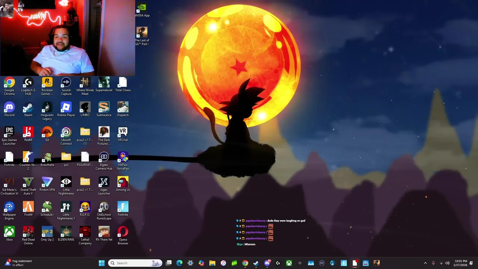Show hidden system tray icons
Viewport: 478px width, 269px height.
click(x=425, y=263)
